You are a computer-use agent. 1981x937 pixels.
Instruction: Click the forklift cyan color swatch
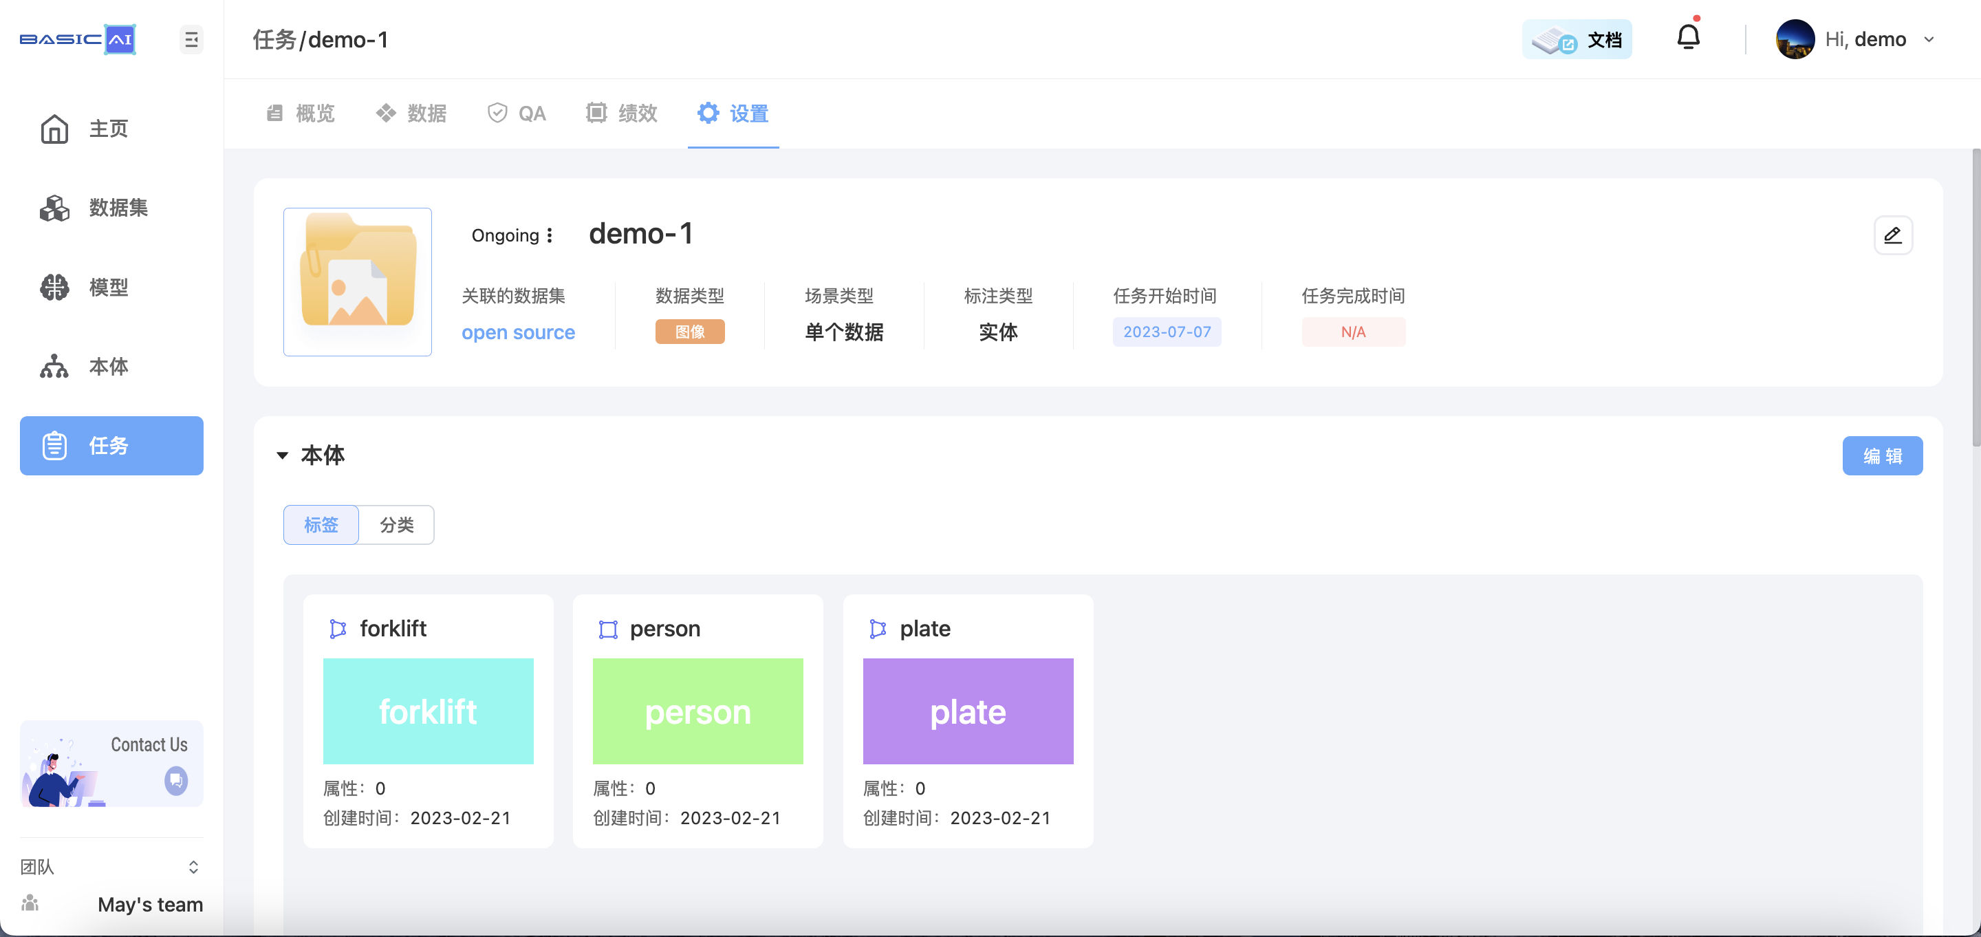[429, 711]
